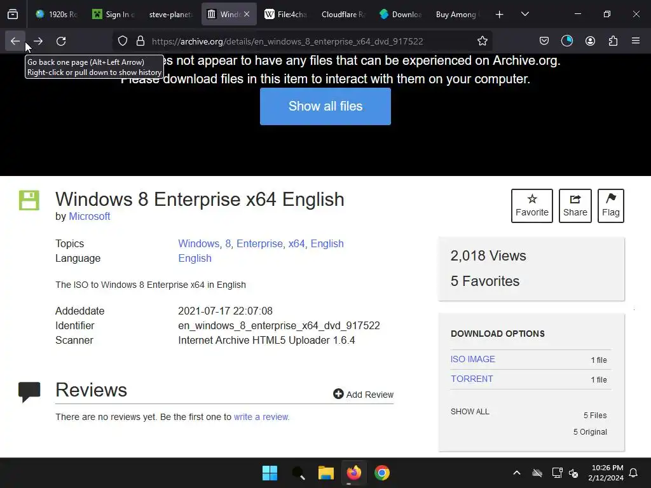The width and height of the screenshot is (651, 488).
Task: Open the x64 topic link
Action: (296, 243)
